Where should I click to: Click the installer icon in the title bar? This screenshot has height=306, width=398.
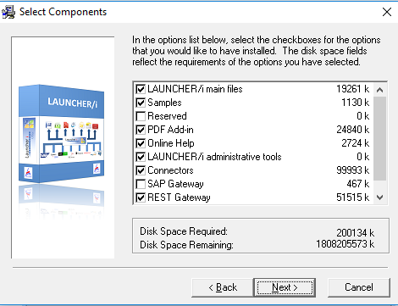click(8, 12)
